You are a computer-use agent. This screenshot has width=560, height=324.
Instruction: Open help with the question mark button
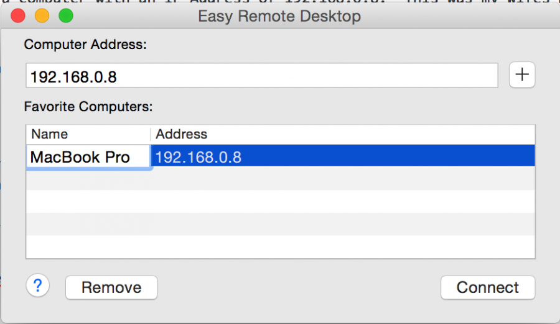pyautogui.click(x=37, y=286)
